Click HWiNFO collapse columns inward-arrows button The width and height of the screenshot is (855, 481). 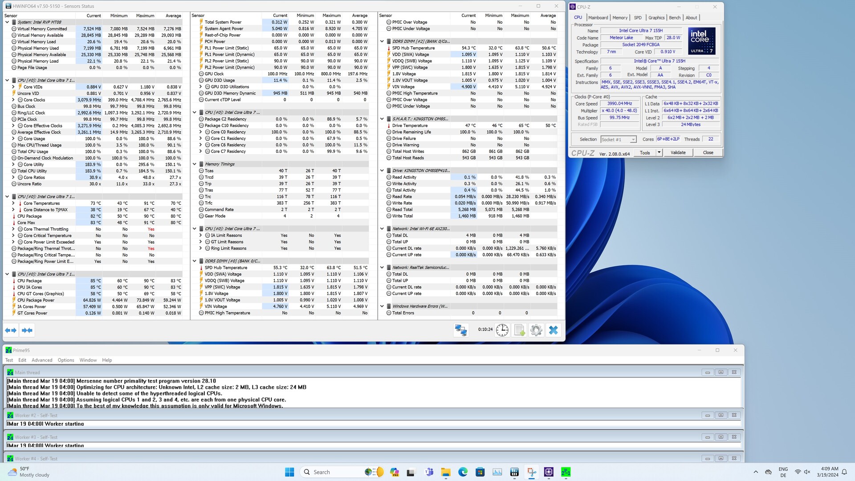(27, 330)
